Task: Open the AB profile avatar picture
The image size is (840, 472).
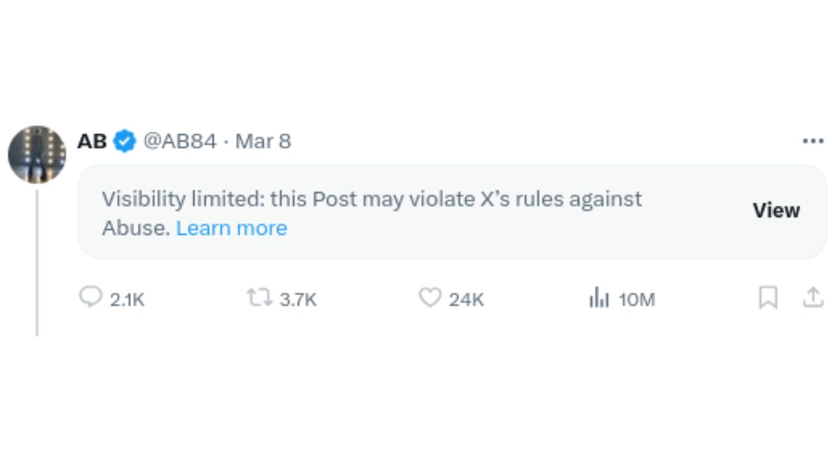Action: coord(37,155)
